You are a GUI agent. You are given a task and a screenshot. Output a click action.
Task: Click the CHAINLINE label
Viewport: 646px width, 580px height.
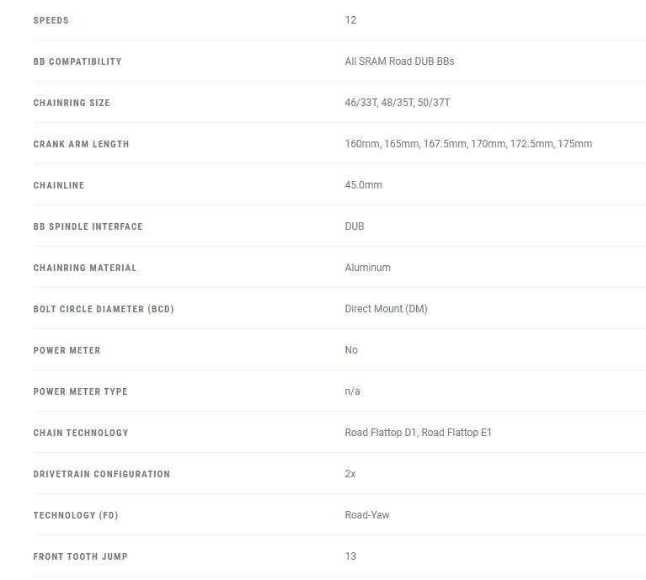click(x=59, y=185)
